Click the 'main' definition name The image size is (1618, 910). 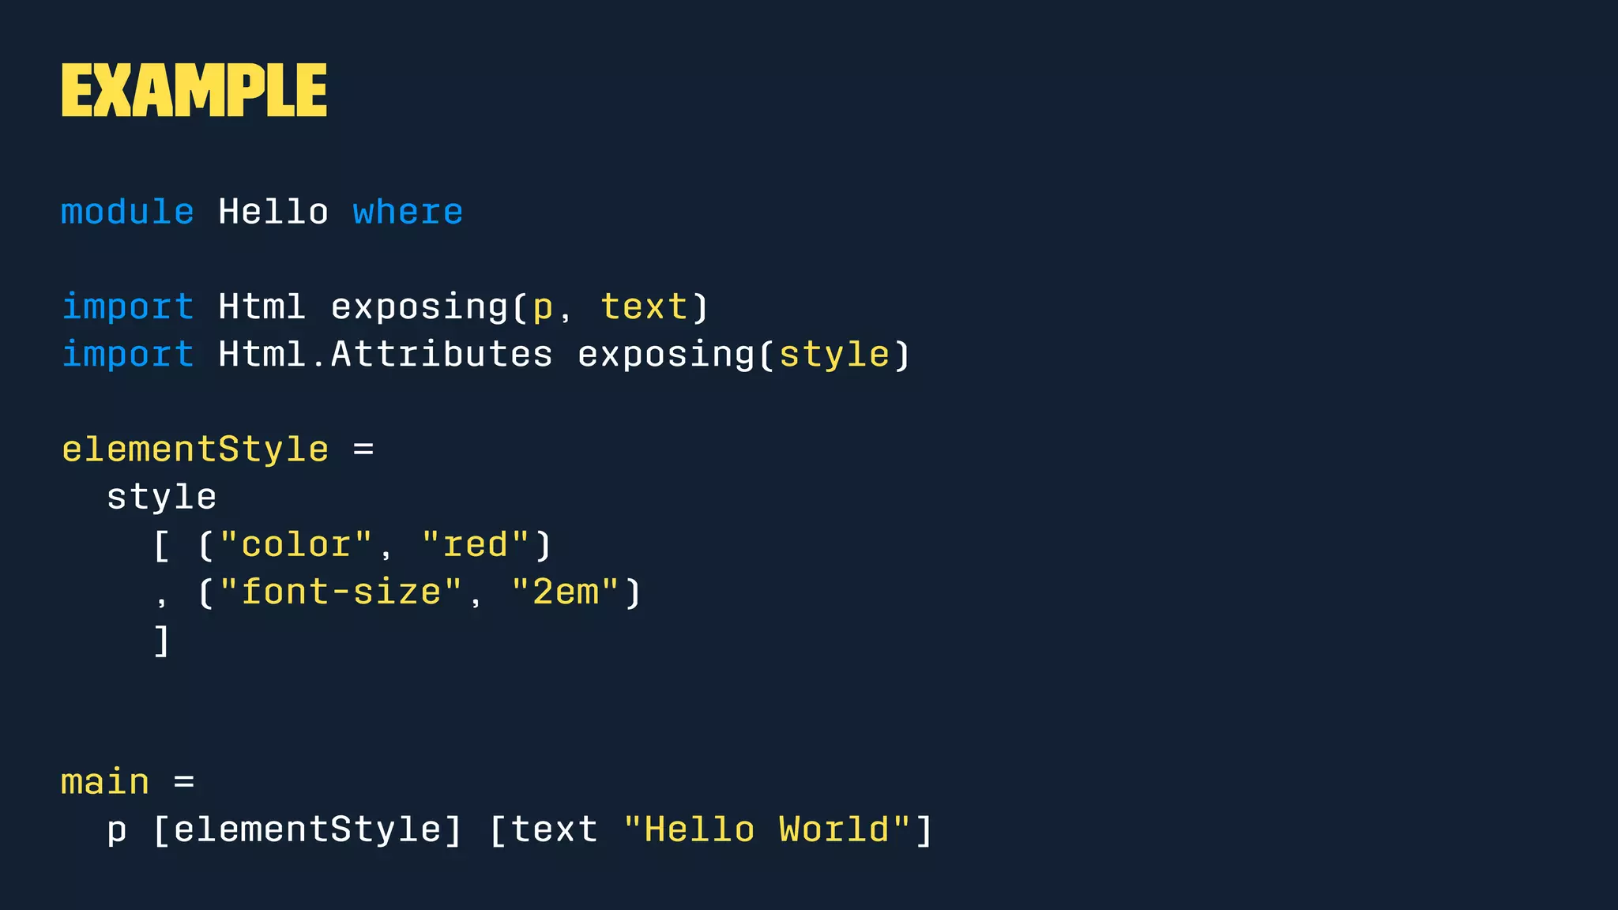pos(105,782)
